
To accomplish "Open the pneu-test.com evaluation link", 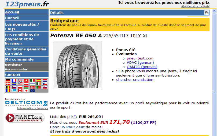I will point(140,58).
